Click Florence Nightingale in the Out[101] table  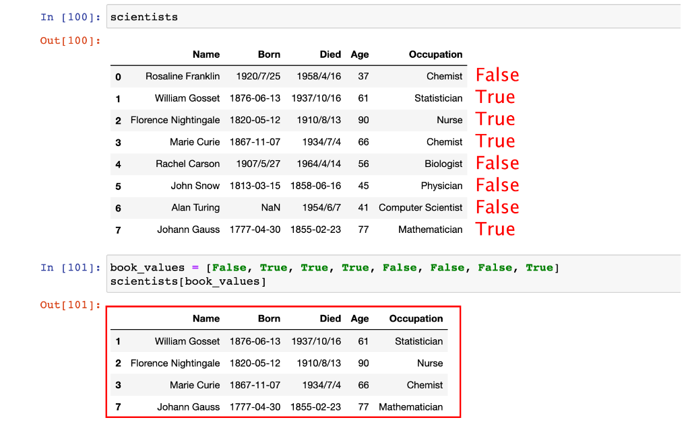click(x=175, y=363)
